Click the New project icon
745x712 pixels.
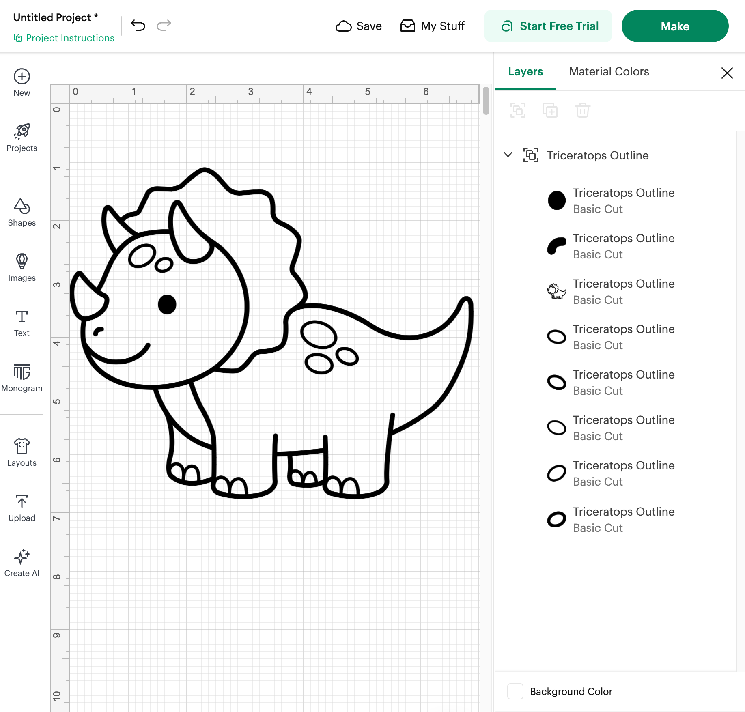tap(22, 77)
